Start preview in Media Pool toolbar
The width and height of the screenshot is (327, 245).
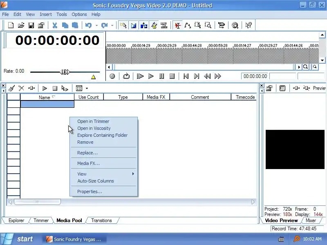pos(45,88)
